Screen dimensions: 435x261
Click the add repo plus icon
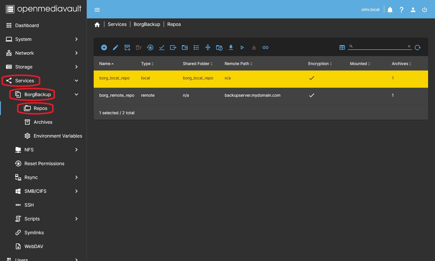(x=104, y=47)
